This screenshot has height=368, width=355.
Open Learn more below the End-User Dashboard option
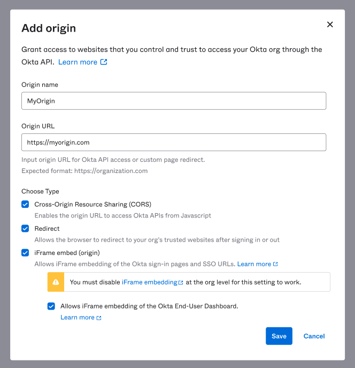pos(78,318)
